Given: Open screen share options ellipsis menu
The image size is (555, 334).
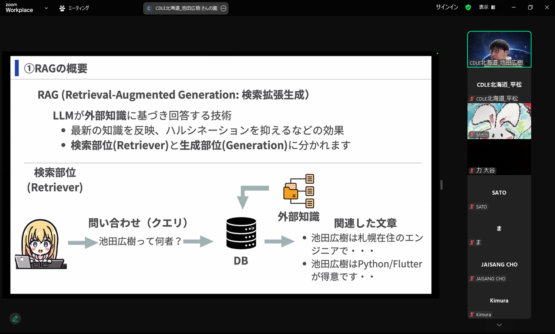Looking at the screenshot, I should 223,8.
